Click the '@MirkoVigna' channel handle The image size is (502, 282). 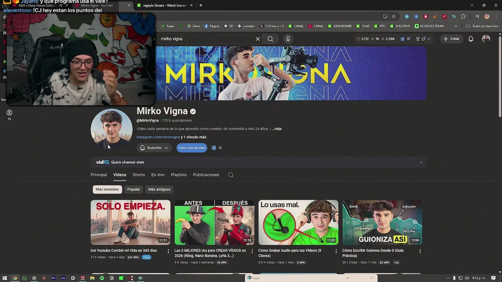pos(147,121)
